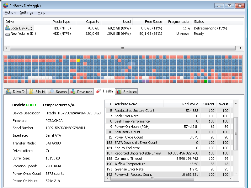The height and width of the screenshot is (188, 251).
Task: Click attribute table scroll down arrow
Action: pos(236,173)
